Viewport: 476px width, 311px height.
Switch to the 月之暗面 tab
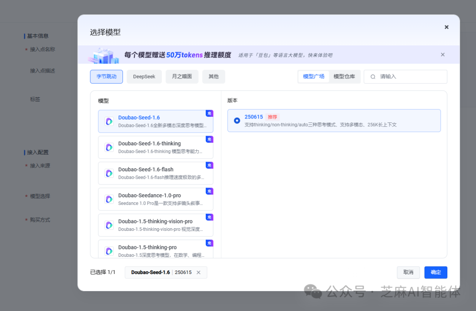(x=182, y=77)
